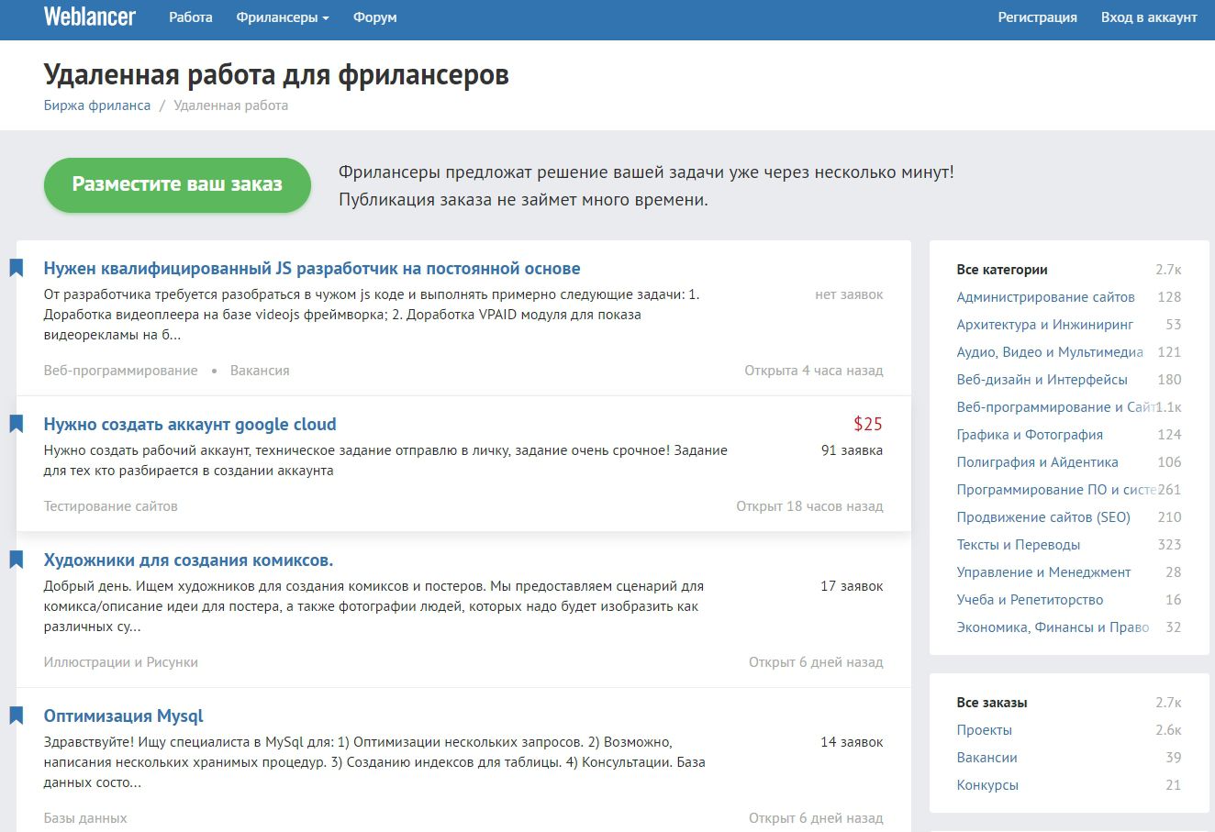The height and width of the screenshot is (832, 1215).
Task: Open Администрирование сайтов category
Action: coord(1046,297)
